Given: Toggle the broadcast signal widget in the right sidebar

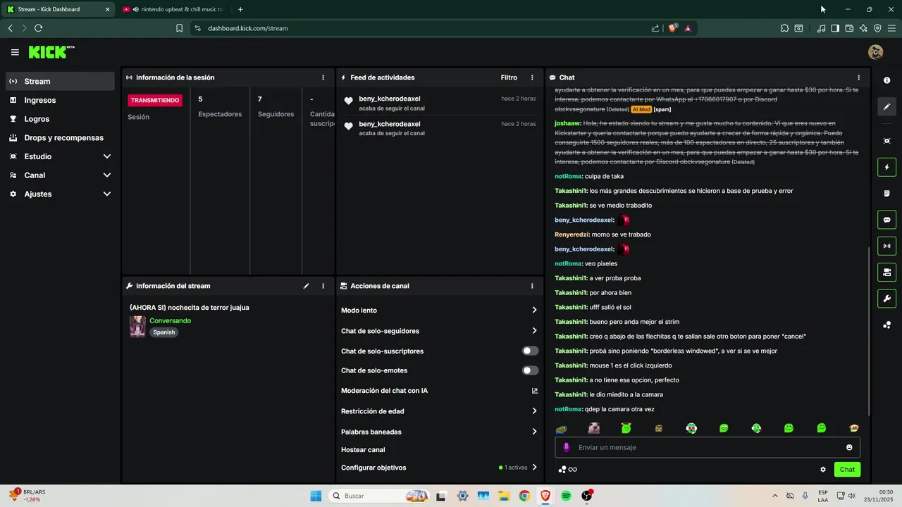Looking at the screenshot, I should [x=886, y=246].
